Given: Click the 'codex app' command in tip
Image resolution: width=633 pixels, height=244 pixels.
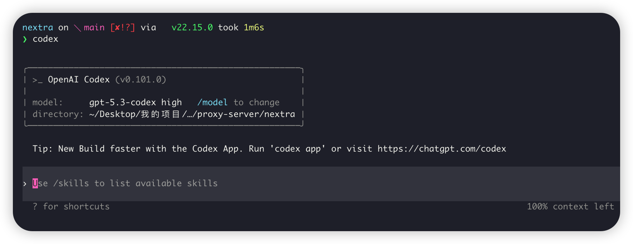Looking at the screenshot, I should pyautogui.click(x=298, y=149).
